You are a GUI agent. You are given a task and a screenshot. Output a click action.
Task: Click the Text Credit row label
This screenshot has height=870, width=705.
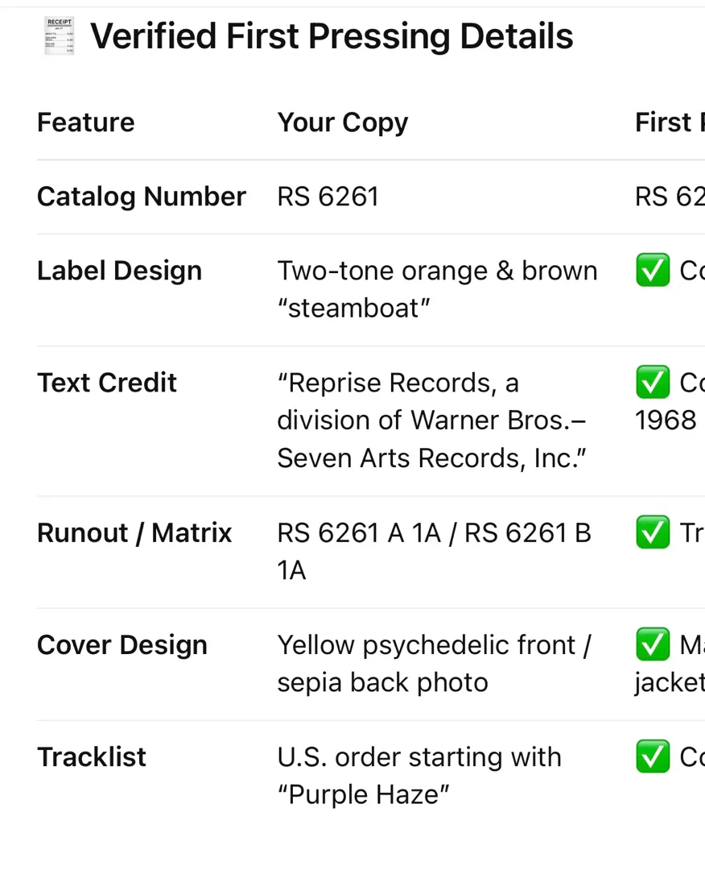pos(106,383)
